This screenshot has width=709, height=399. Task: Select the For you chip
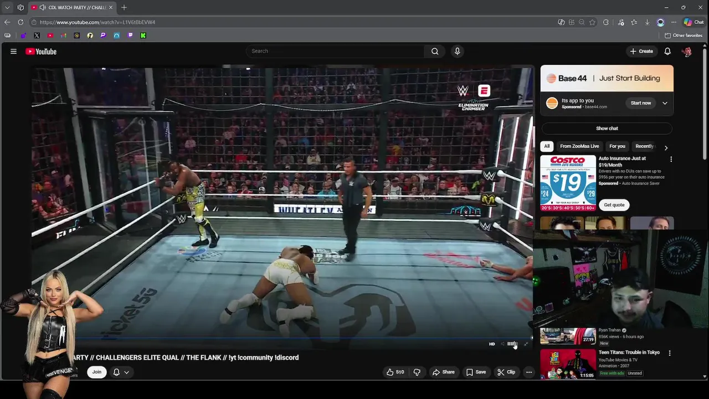coord(617,146)
